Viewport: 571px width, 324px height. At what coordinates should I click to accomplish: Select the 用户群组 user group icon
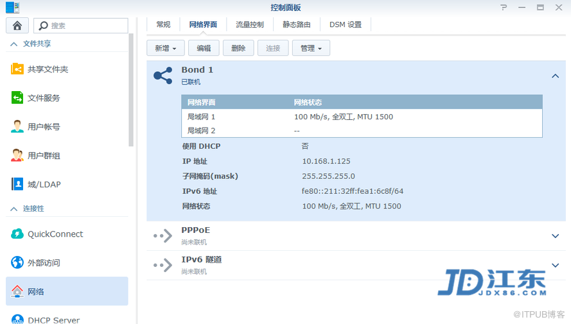[17, 155]
